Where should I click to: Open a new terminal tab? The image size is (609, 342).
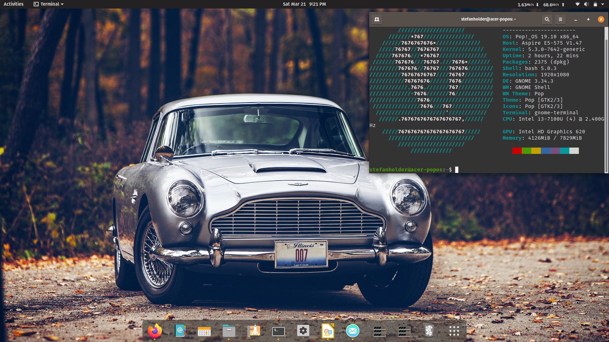click(x=377, y=19)
